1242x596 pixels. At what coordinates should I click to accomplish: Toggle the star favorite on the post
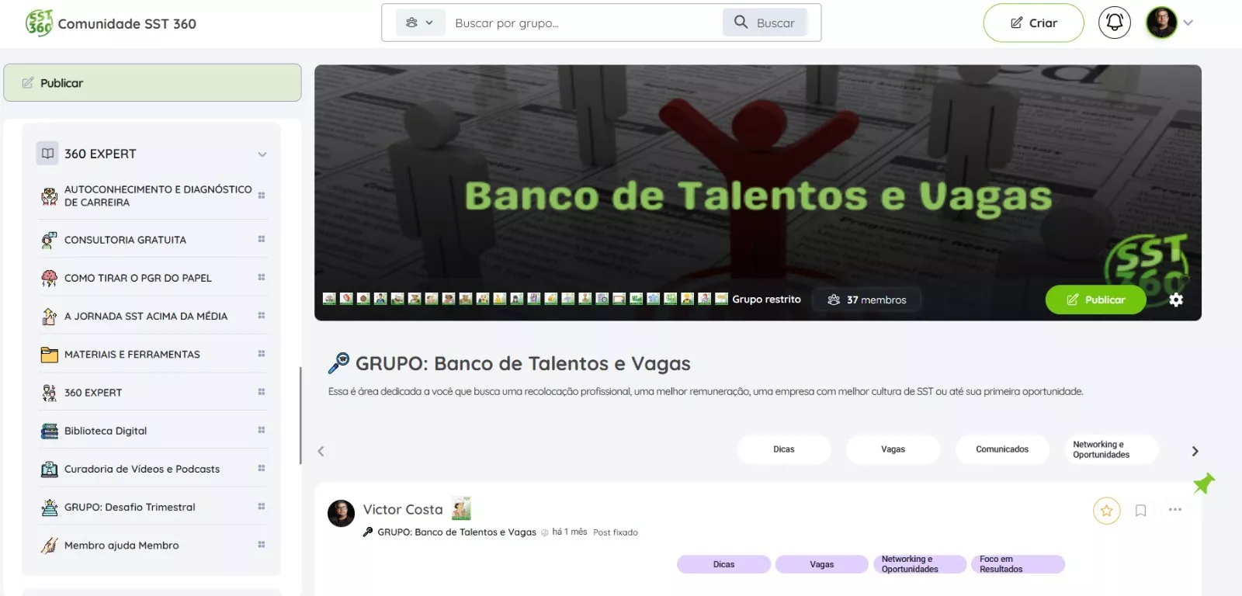1106,510
